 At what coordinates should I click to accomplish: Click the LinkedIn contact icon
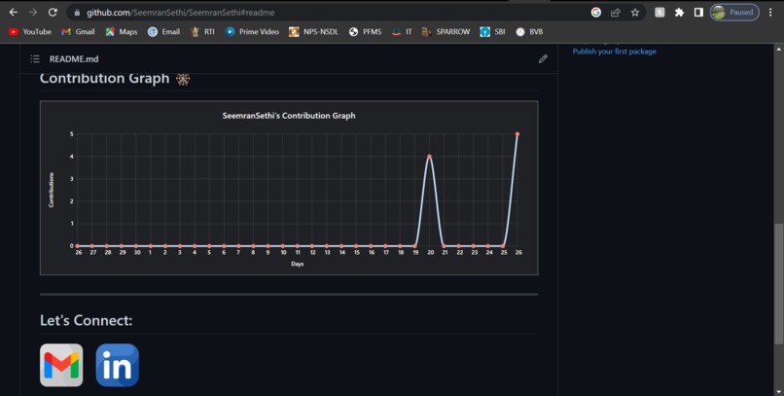pos(118,365)
